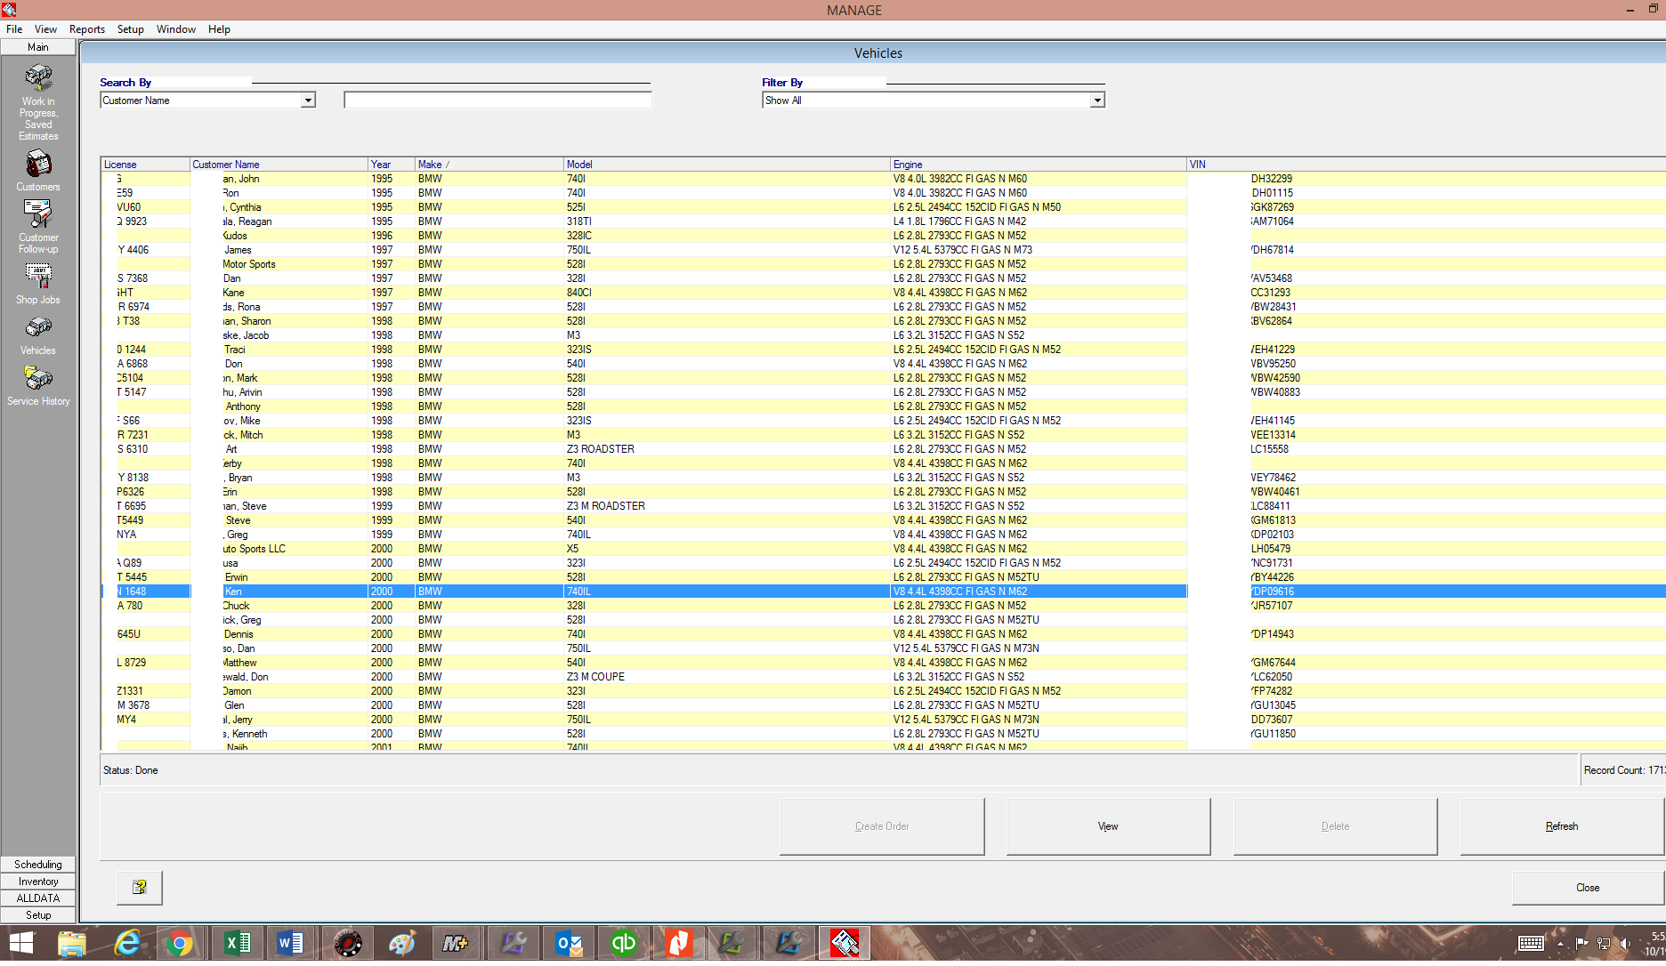
Task: Open the WorldPac taskbar icon
Action: [347, 943]
